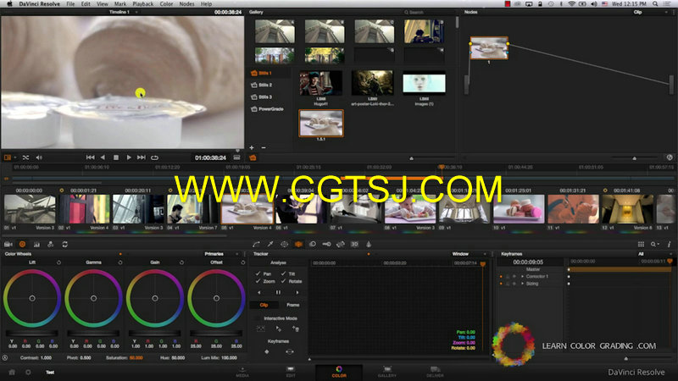Image resolution: width=678 pixels, height=381 pixels.
Task: Add a new gallery album with plus
Action: [x=252, y=147]
